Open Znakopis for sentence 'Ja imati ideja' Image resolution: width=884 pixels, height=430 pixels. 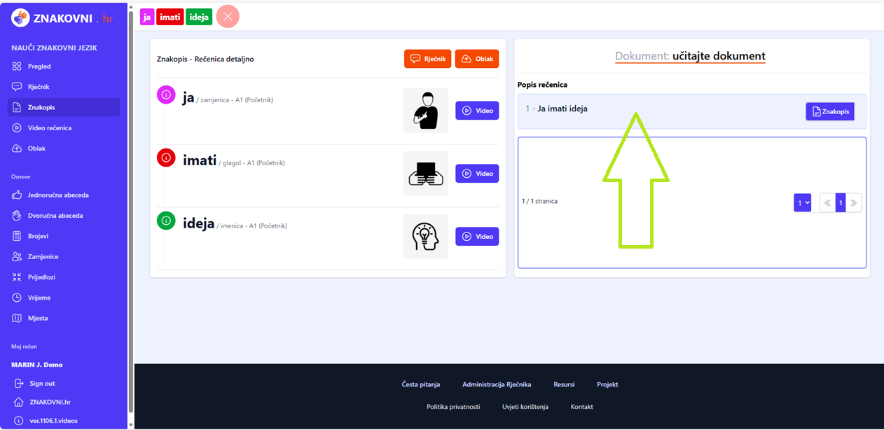click(x=829, y=111)
